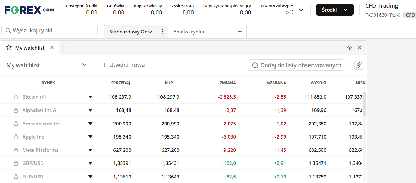Select the My watchlist tab
The width and height of the screenshot is (416, 183).
pyautogui.click(x=30, y=48)
